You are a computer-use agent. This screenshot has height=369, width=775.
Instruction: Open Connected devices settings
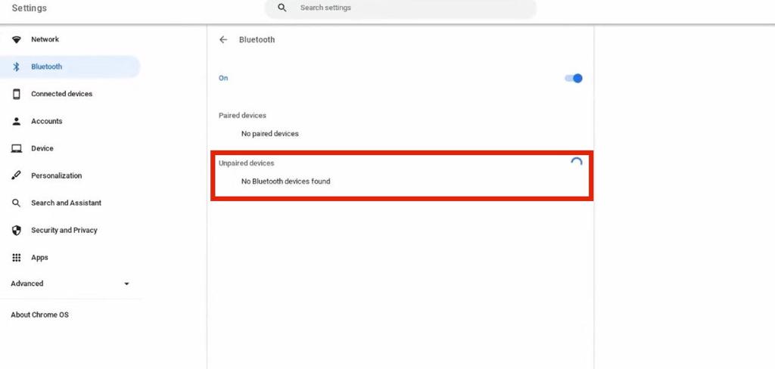[62, 94]
